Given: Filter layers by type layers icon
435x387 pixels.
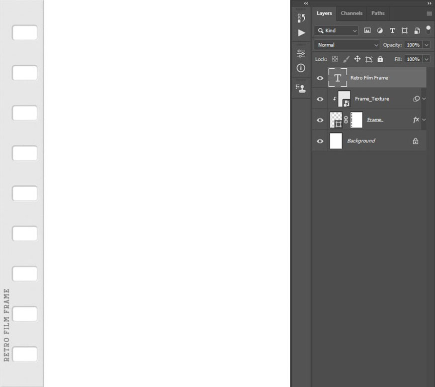Looking at the screenshot, I should [392, 30].
